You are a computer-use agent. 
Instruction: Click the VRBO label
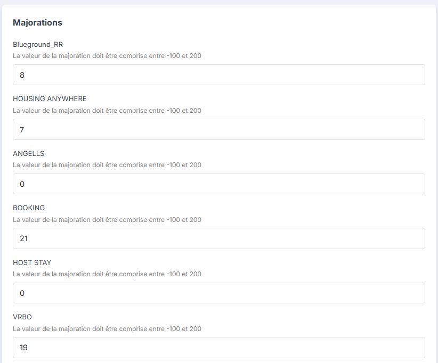(x=22, y=317)
